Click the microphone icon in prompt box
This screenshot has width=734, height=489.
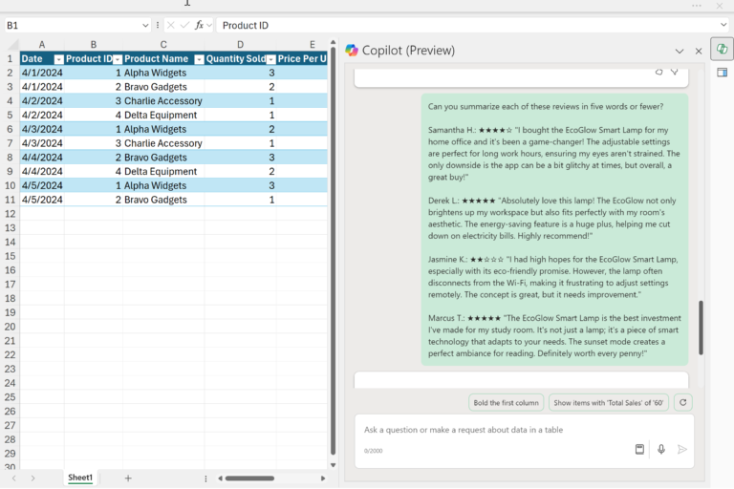pyautogui.click(x=661, y=449)
